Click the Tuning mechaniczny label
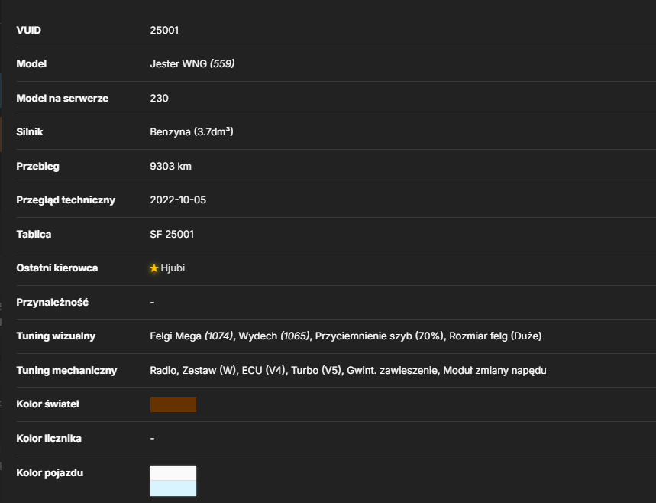The image size is (656, 503). (x=66, y=370)
